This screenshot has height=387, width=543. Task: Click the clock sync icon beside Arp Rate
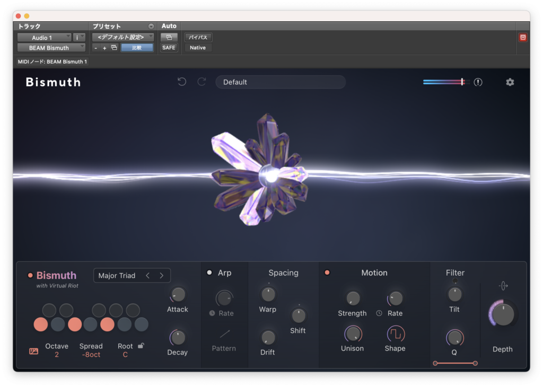[x=212, y=313]
